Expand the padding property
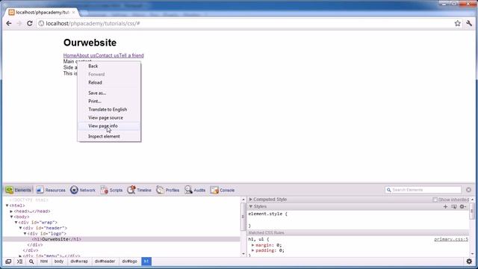The width and height of the screenshot is (478, 269). 252,250
